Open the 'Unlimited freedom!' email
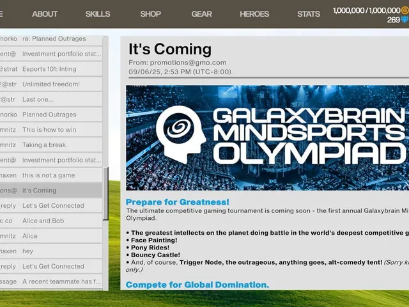409x307 pixels. tap(51, 84)
